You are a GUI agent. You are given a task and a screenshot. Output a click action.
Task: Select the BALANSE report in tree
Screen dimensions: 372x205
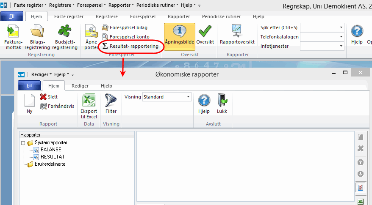(x=50, y=150)
